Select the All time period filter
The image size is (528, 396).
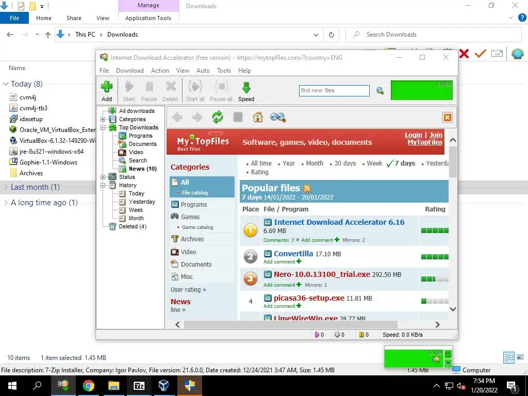point(261,163)
